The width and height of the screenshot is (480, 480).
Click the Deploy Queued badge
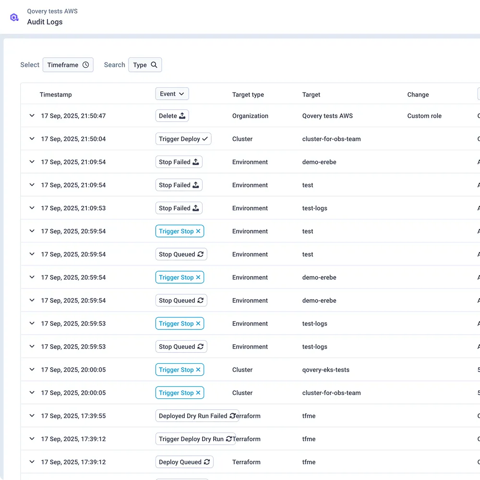pyautogui.click(x=184, y=462)
